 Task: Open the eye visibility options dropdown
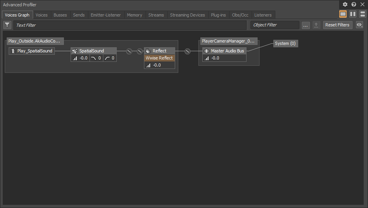pyautogui.click(x=359, y=25)
